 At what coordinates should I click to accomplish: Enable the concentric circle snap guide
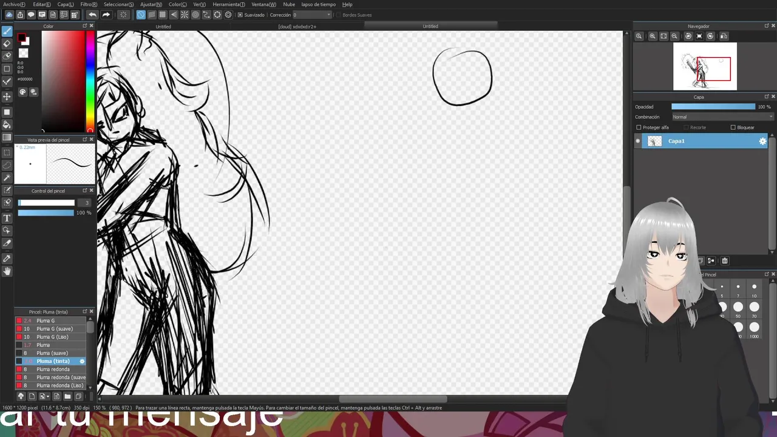point(195,15)
